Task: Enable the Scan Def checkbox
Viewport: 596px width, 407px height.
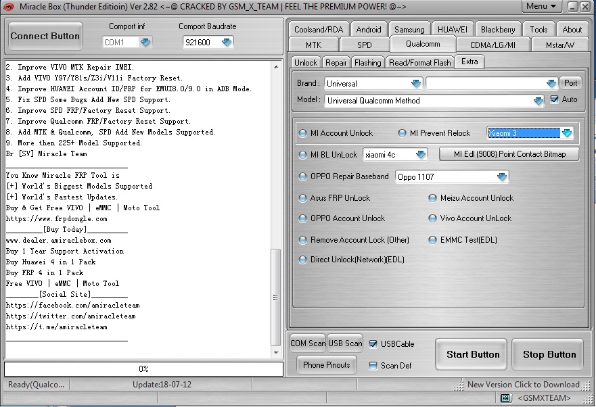Action: point(373,366)
